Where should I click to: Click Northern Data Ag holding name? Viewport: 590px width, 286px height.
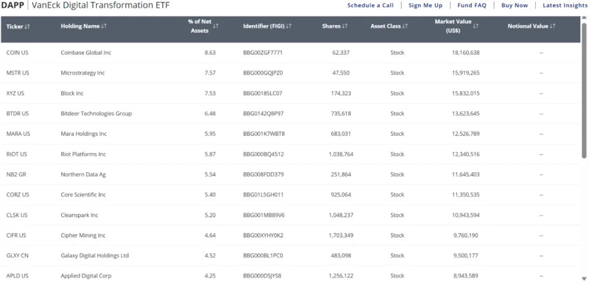pyautogui.click(x=83, y=174)
